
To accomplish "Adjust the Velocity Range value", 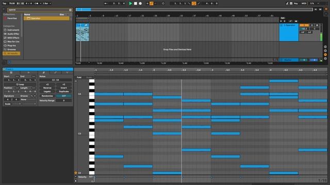I will tap(64, 101).
